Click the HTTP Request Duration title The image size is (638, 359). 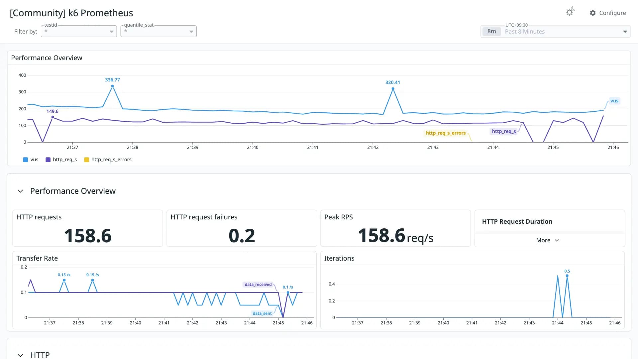517,222
